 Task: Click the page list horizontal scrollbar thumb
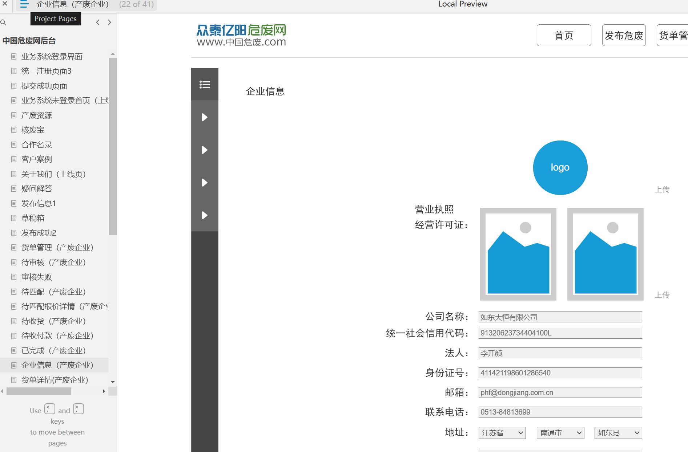click(39, 391)
